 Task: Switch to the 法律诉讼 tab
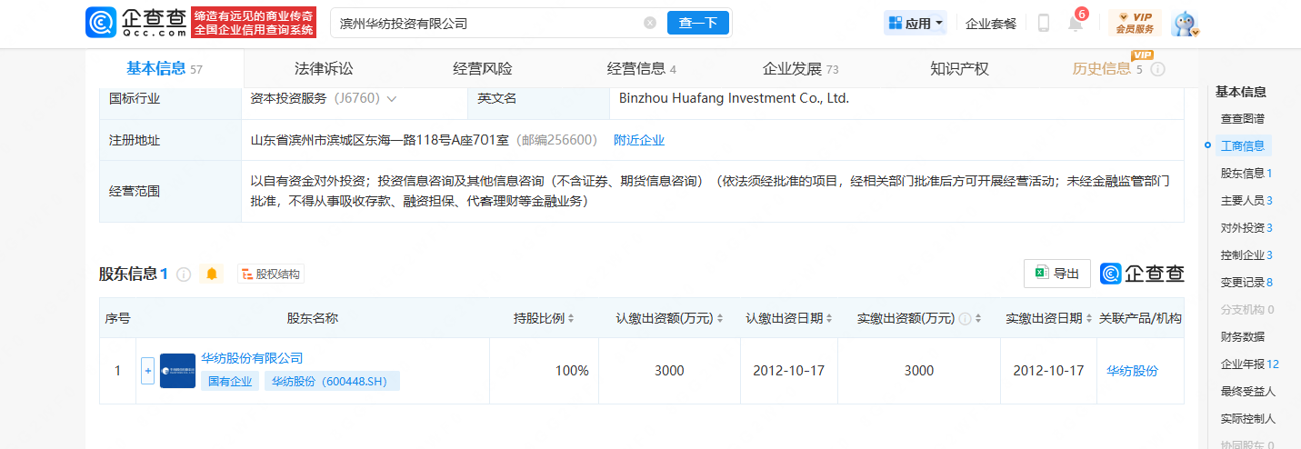(x=323, y=69)
